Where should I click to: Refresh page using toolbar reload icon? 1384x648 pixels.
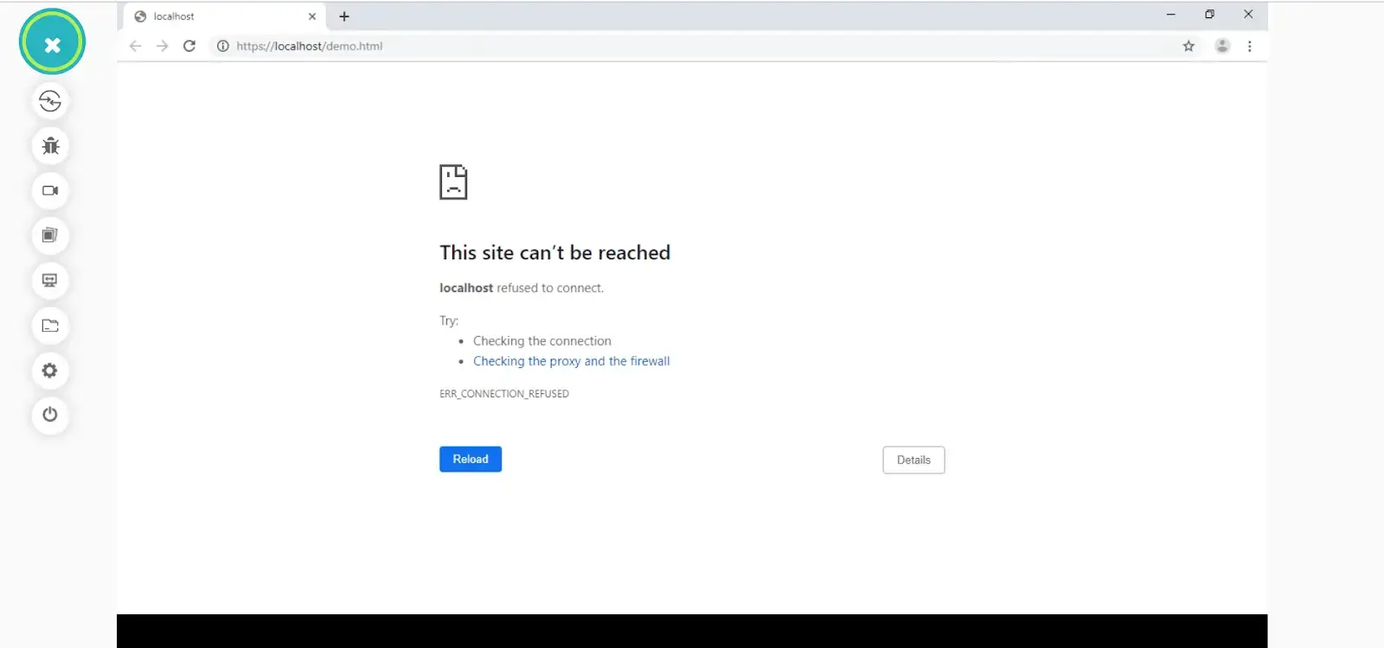[x=189, y=47]
